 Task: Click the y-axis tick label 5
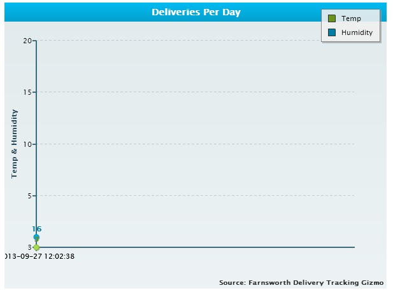pyautogui.click(x=29, y=195)
